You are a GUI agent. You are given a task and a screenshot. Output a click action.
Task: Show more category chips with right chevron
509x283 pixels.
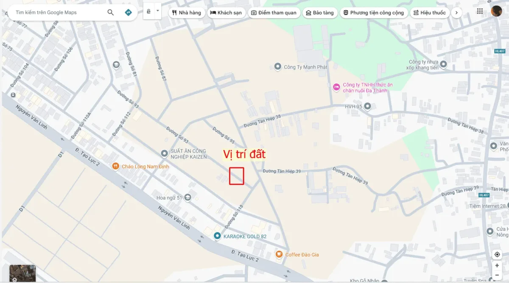(x=456, y=13)
